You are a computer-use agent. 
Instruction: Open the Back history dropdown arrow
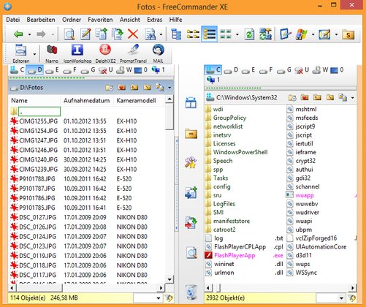pyautogui.click(x=29, y=34)
